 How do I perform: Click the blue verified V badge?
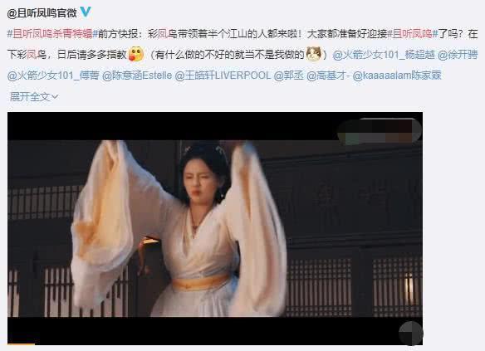pyautogui.click(x=86, y=12)
